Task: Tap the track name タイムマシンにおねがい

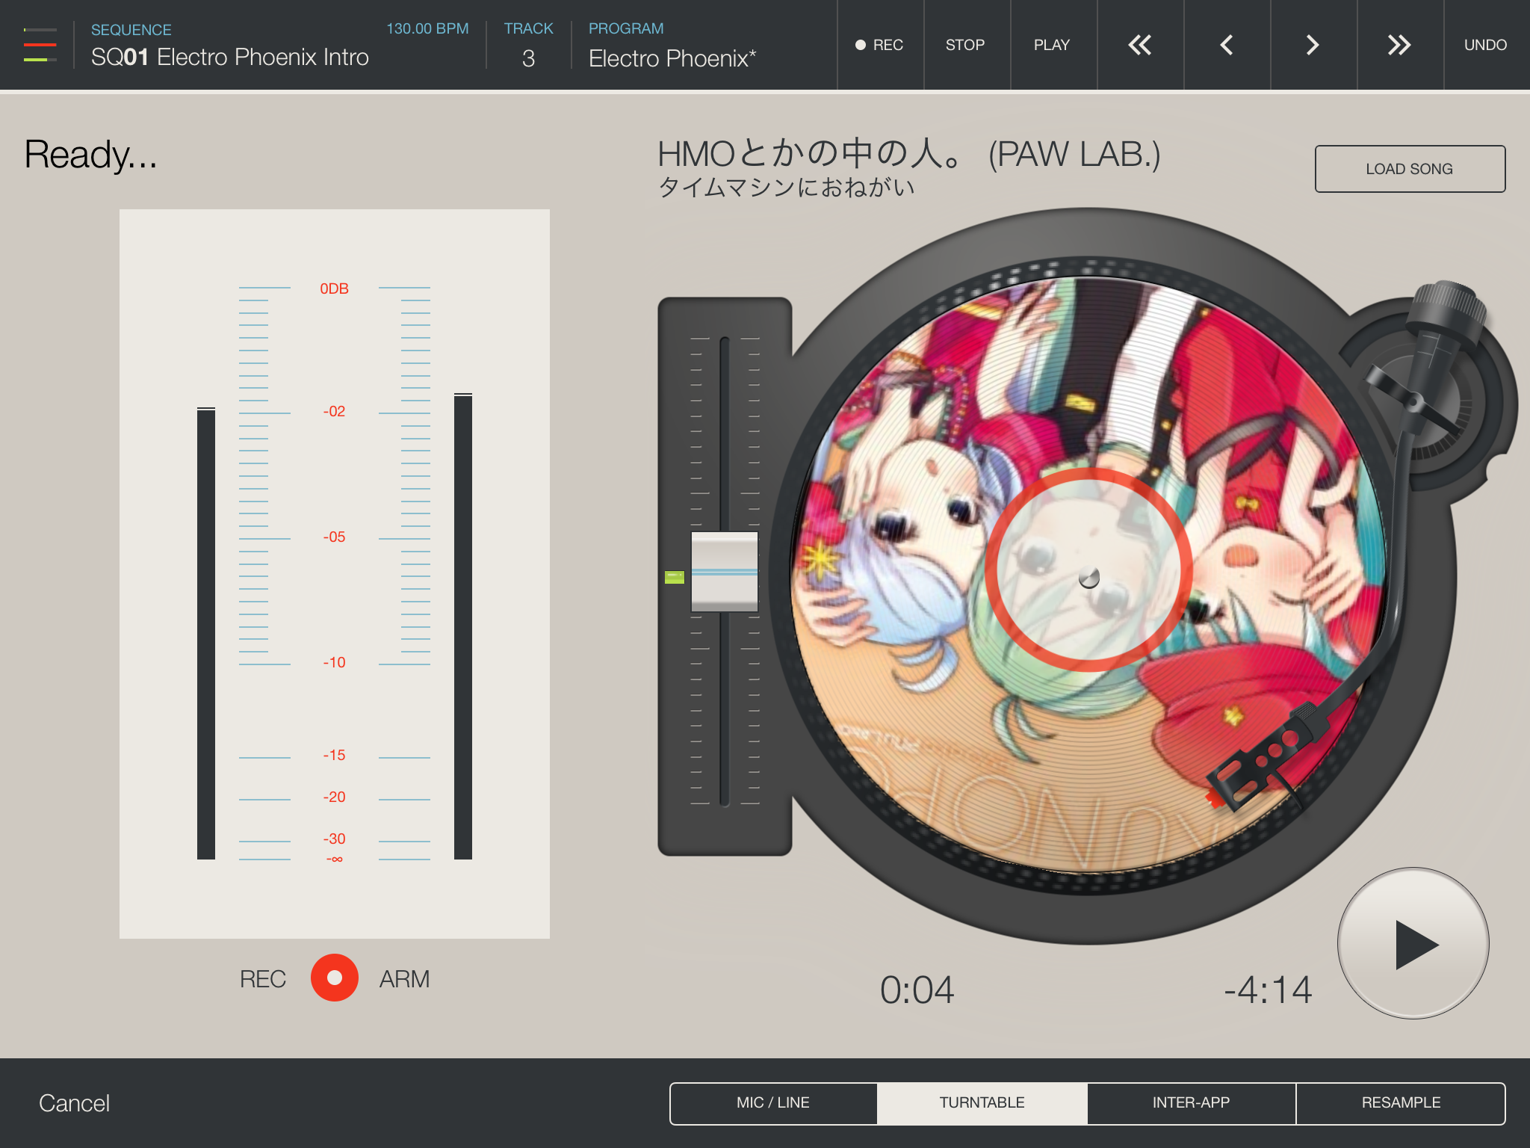Action: pos(786,187)
